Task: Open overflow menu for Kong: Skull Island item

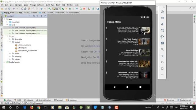Action: click(x=107, y=50)
